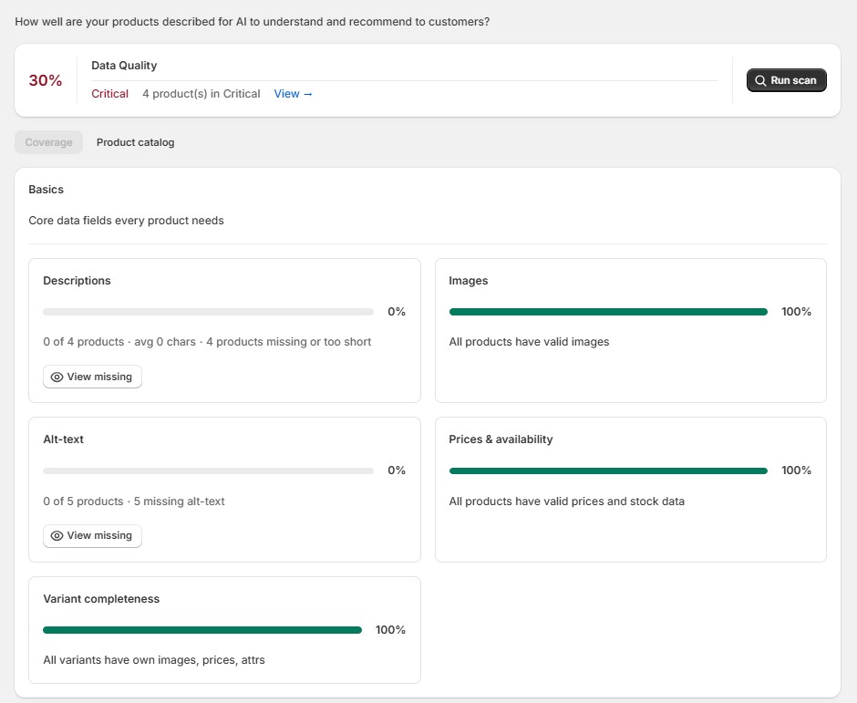857x703 pixels.
Task: View the 4 products in Critical
Action: (x=293, y=94)
